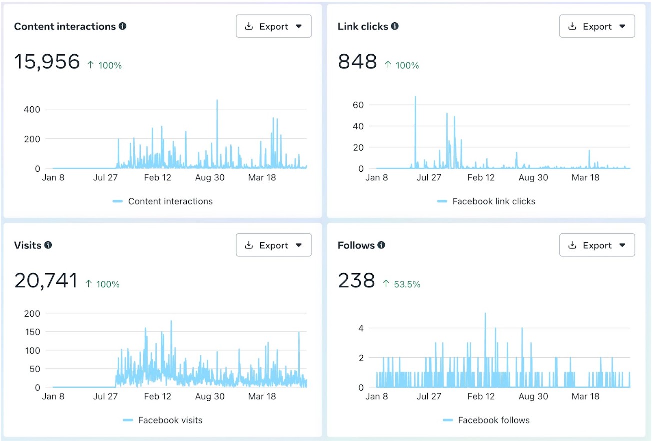This screenshot has width=652, height=441.
Task: Click the download icon in Follows Export
Action: (x=572, y=245)
